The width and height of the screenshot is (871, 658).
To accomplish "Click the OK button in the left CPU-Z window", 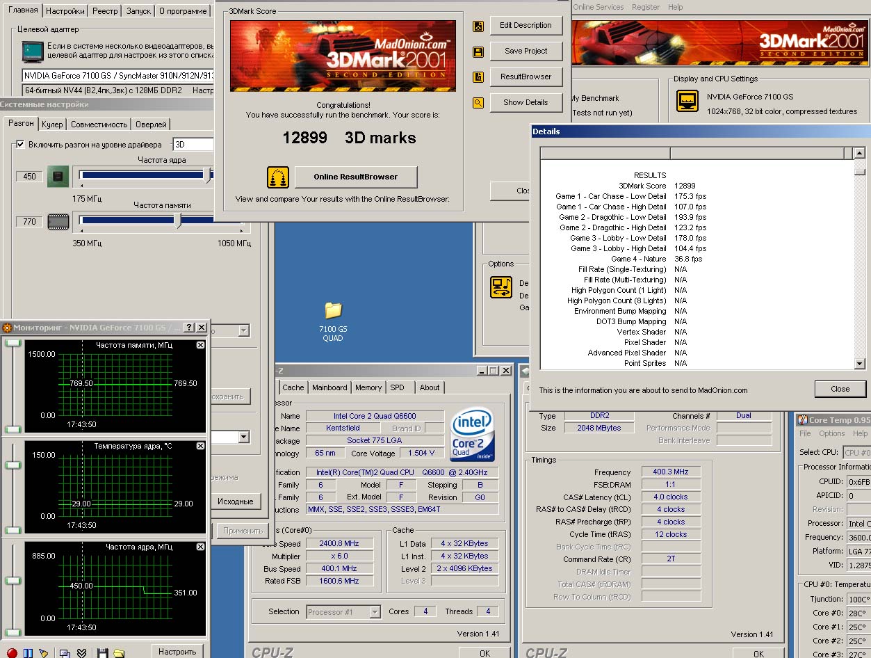I will [485, 653].
